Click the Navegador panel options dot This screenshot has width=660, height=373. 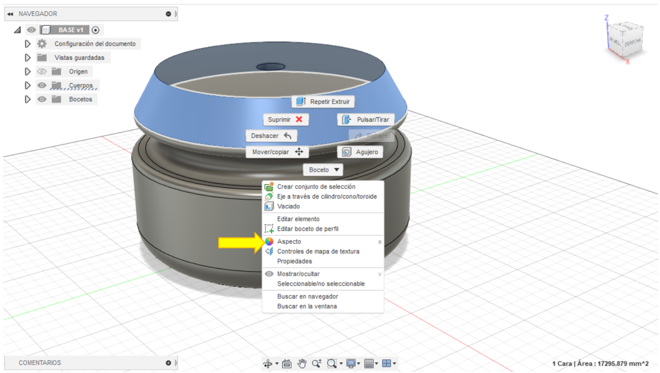[x=168, y=14]
